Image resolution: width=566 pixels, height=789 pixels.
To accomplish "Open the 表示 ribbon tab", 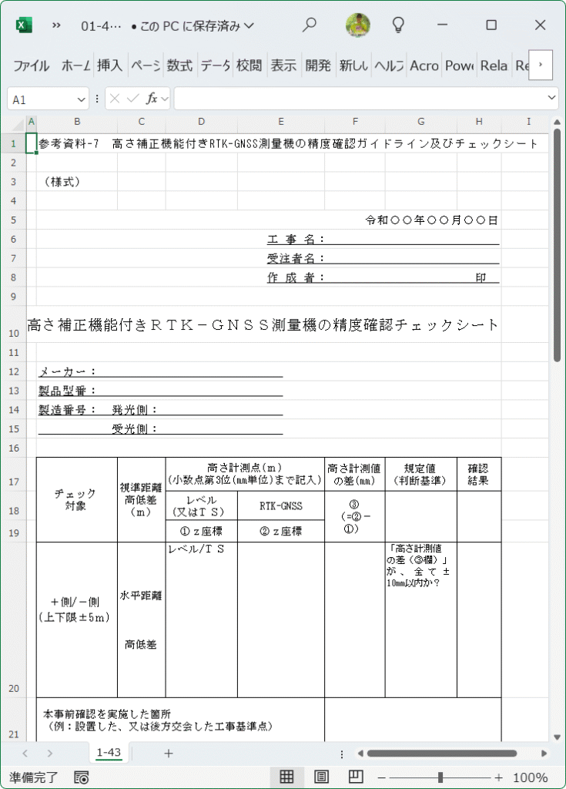I will pos(283,65).
